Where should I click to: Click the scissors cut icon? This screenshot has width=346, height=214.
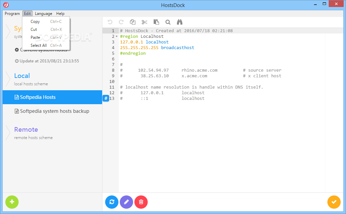tap(144, 22)
